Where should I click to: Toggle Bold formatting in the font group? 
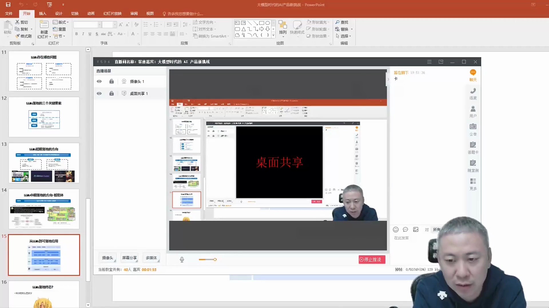coord(76,34)
